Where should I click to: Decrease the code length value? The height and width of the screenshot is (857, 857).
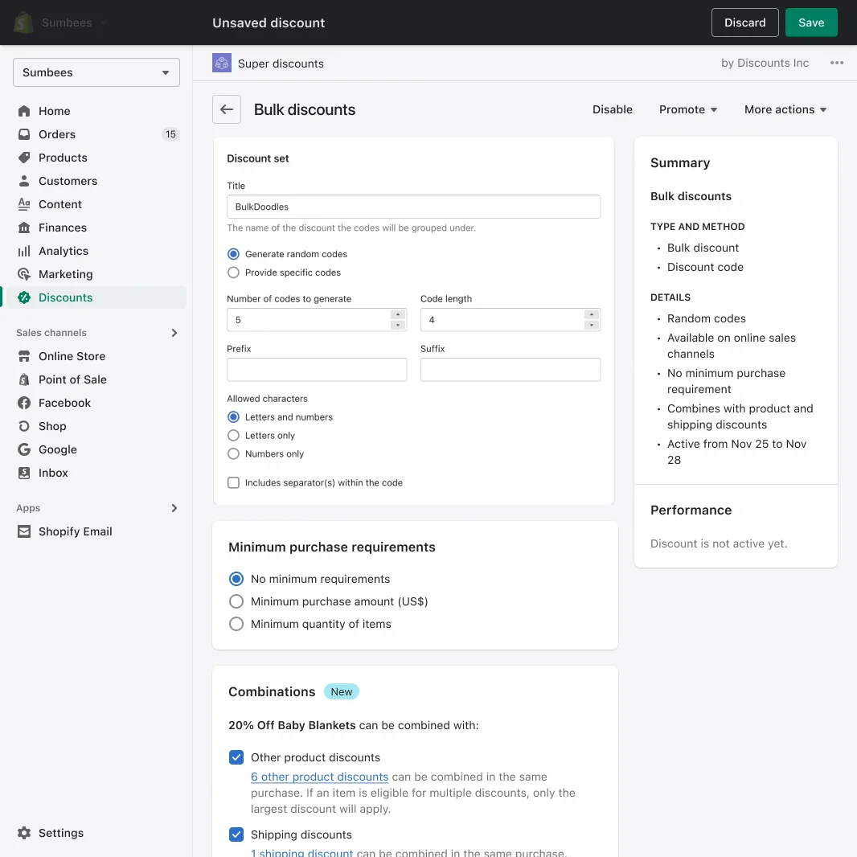coord(592,326)
